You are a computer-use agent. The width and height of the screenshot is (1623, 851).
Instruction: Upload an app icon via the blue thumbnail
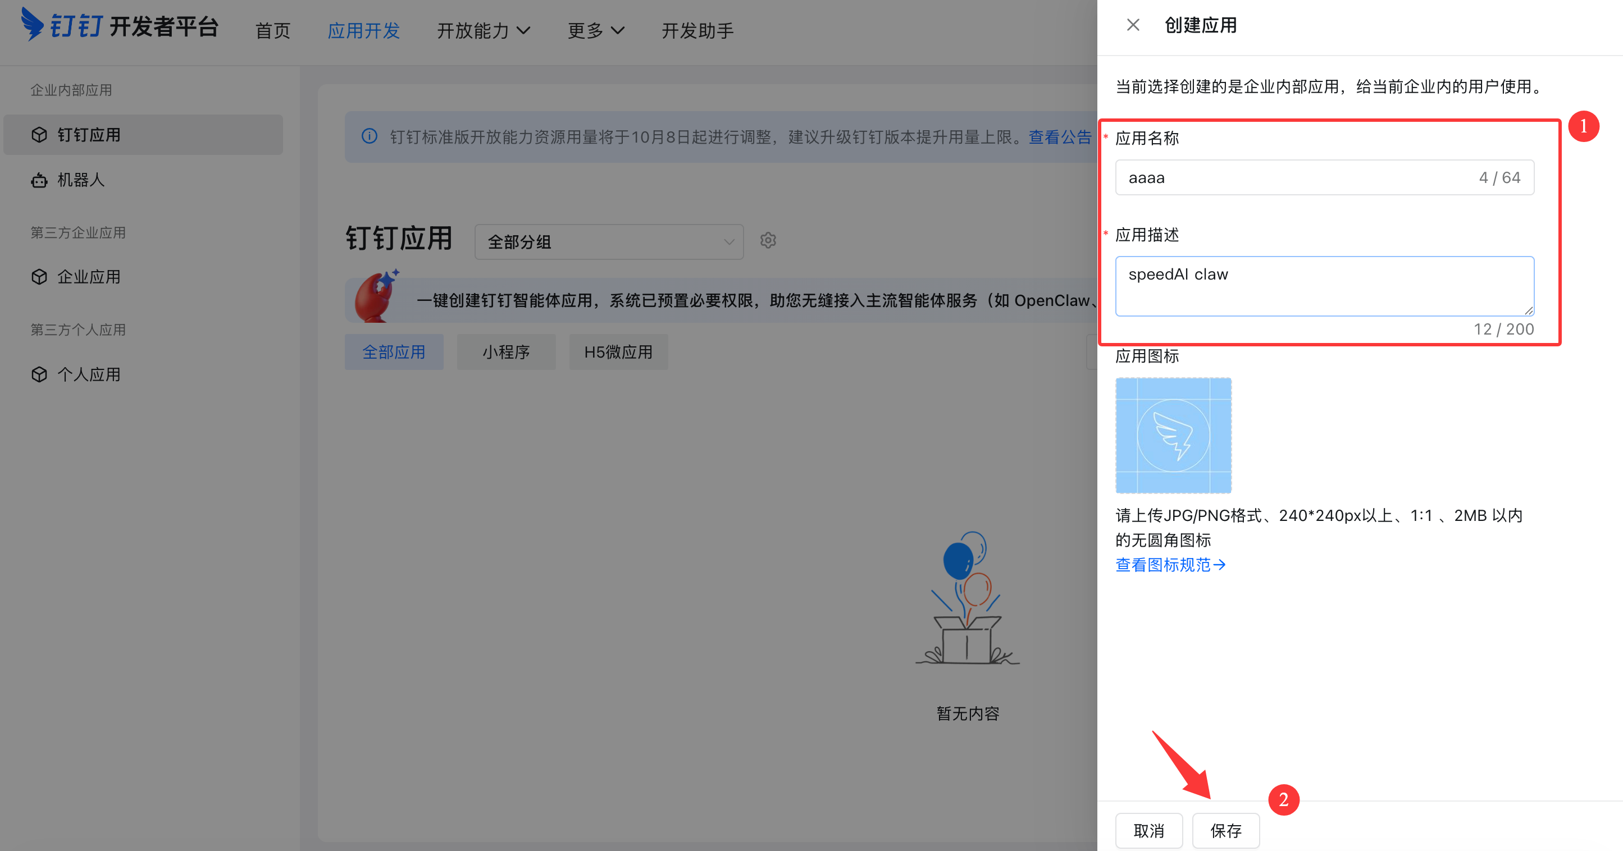[1173, 435]
